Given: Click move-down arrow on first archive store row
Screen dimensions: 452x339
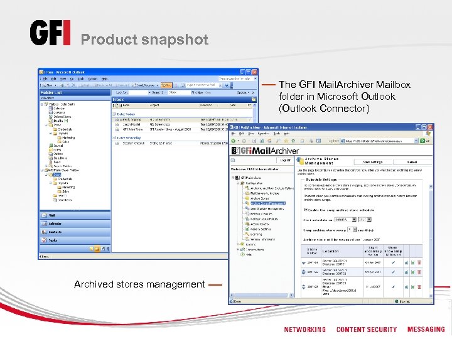Looking at the screenshot, I should coord(304,263).
